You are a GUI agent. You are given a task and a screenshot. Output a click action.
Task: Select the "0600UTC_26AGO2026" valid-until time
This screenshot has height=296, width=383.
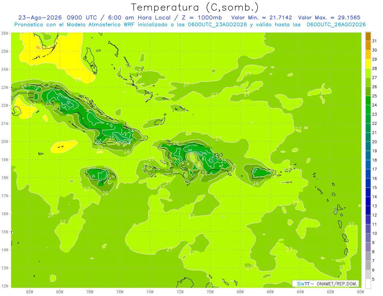[x=336, y=25]
